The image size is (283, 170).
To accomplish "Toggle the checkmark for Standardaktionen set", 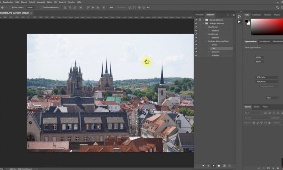I will [196, 20].
